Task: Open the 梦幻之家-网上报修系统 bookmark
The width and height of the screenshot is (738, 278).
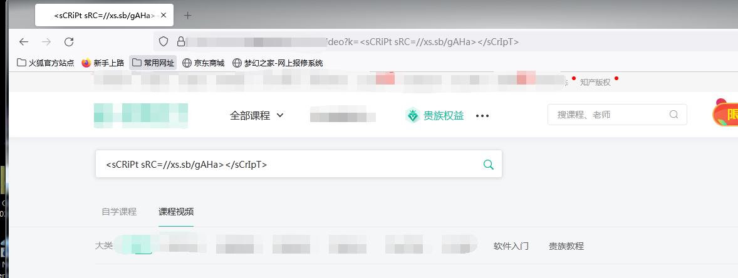Action: pos(278,63)
